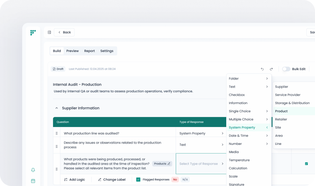
Task: Click drag handle for production line question
Action: [x=57, y=133]
